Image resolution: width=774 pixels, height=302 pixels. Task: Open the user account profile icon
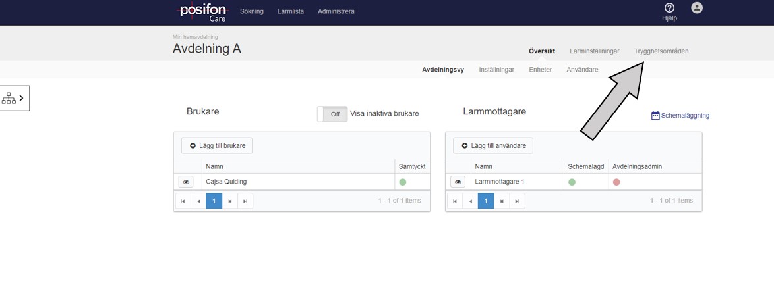pos(697,8)
